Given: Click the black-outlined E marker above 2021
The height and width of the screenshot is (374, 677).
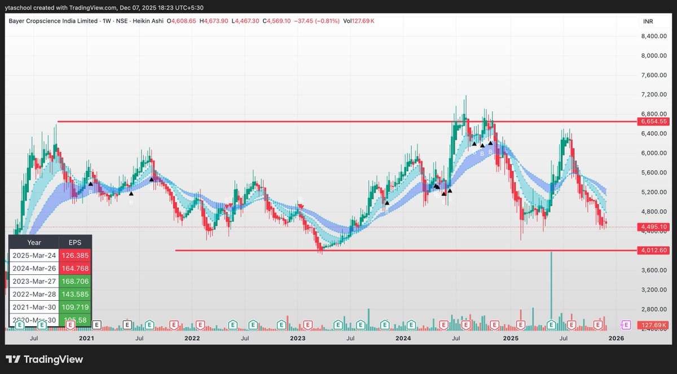Looking at the screenshot, I should pyautogui.click(x=96, y=325).
